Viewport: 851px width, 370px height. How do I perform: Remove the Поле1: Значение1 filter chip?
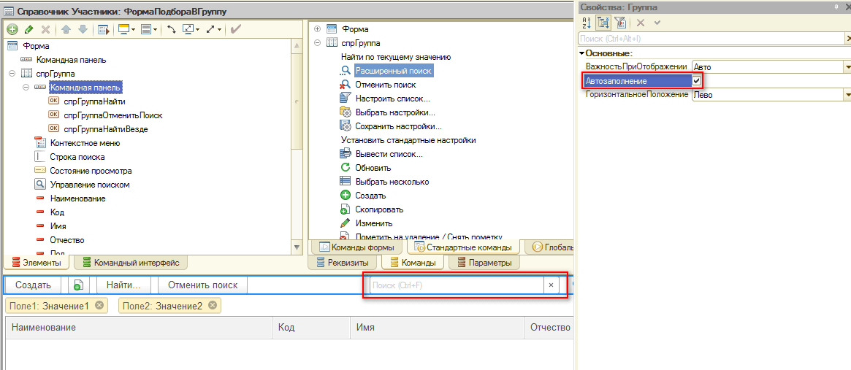click(99, 305)
